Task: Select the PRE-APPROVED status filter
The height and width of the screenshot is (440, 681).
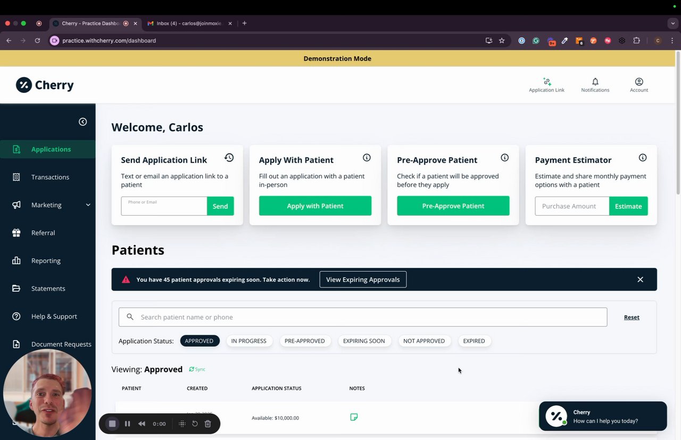Action: [x=304, y=341]
